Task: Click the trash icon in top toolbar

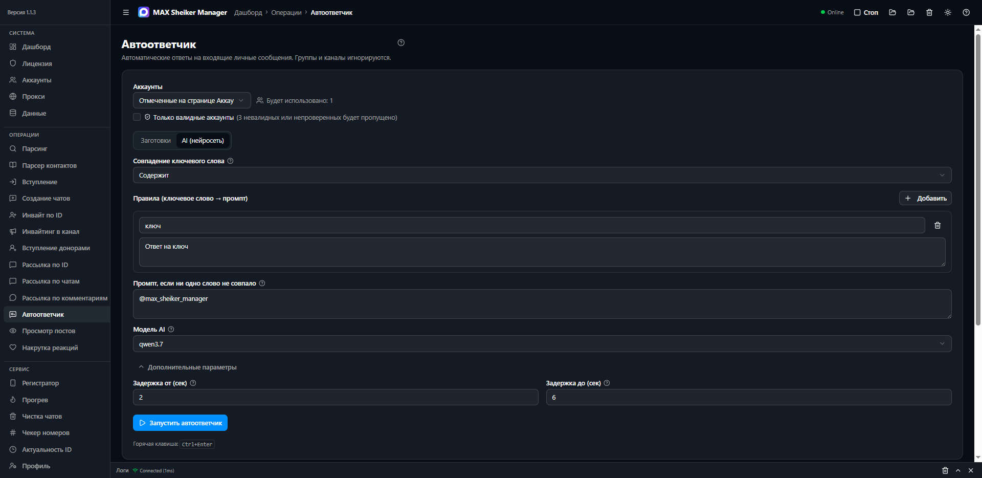Action: click(929, 12)
